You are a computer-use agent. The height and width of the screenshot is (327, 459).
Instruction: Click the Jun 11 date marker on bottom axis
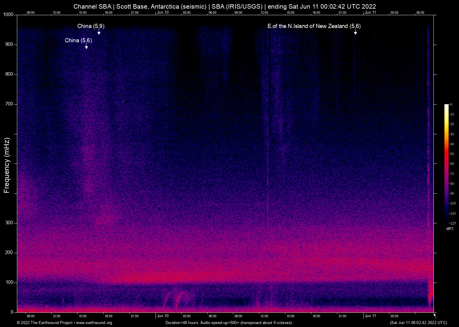tap(370, 316)
